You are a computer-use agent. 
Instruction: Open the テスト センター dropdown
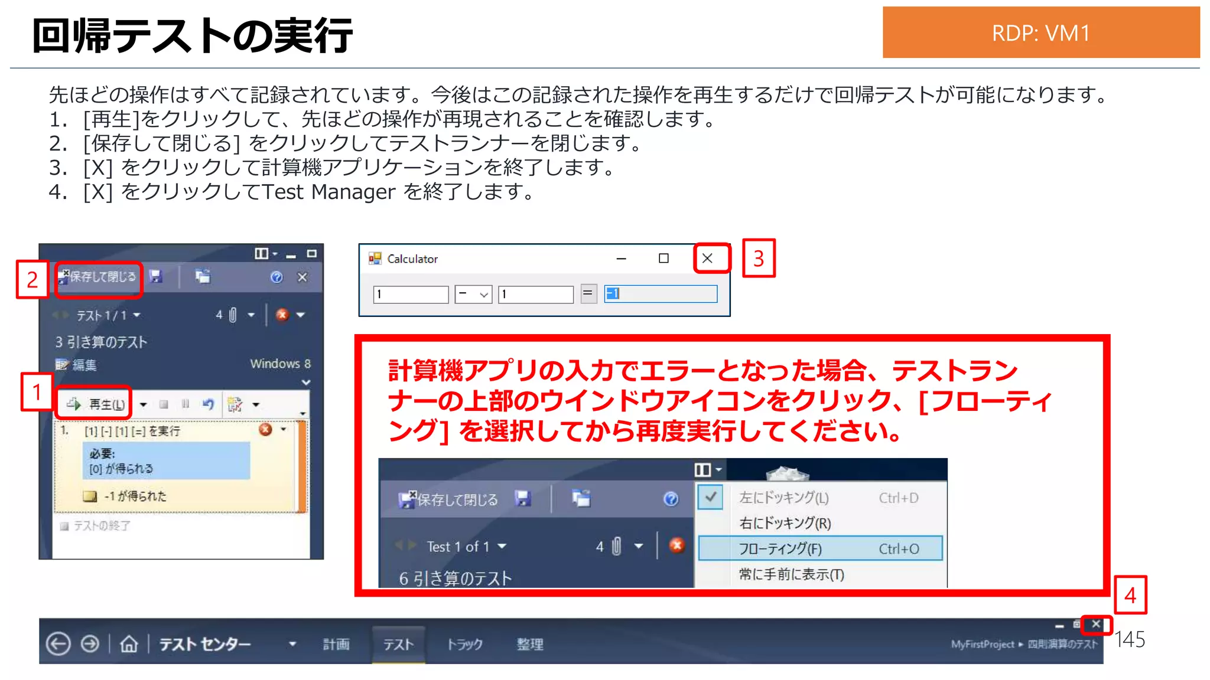(x=292, y=644)
